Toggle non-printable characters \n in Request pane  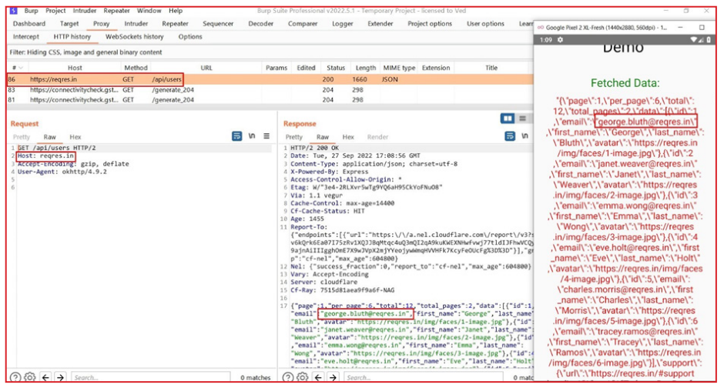coord(252,136)
